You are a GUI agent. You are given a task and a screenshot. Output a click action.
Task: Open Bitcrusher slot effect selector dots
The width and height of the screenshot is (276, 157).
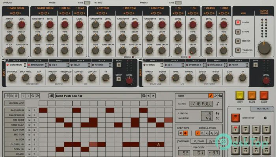point(46,65)
